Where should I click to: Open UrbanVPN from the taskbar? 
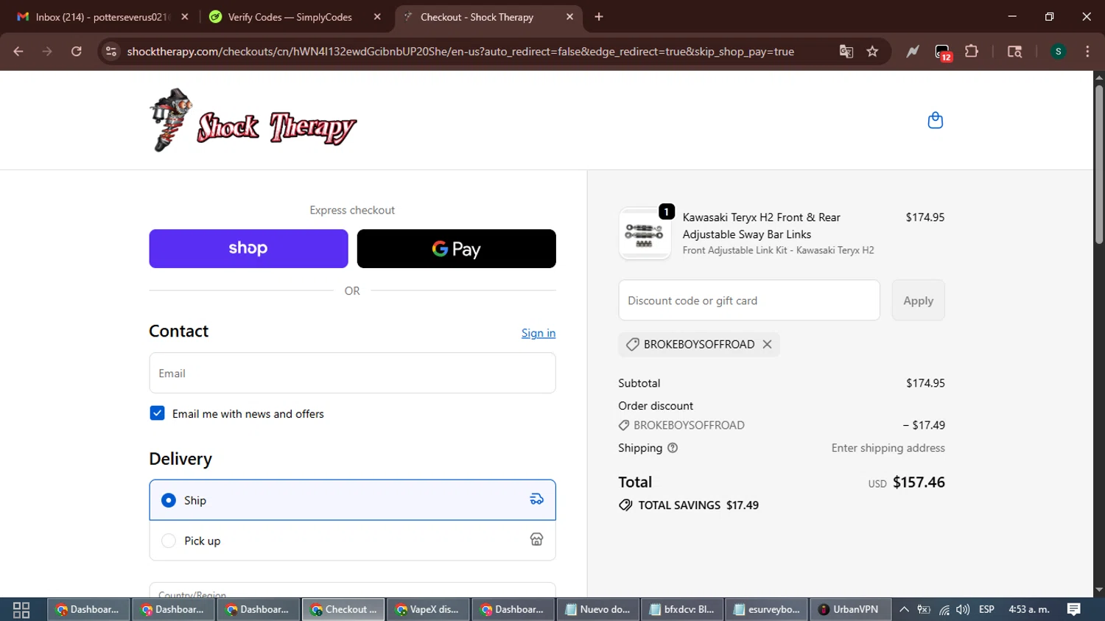[x=849, y=610]
